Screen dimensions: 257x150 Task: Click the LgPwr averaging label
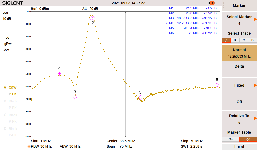click(x=7, y=44)
